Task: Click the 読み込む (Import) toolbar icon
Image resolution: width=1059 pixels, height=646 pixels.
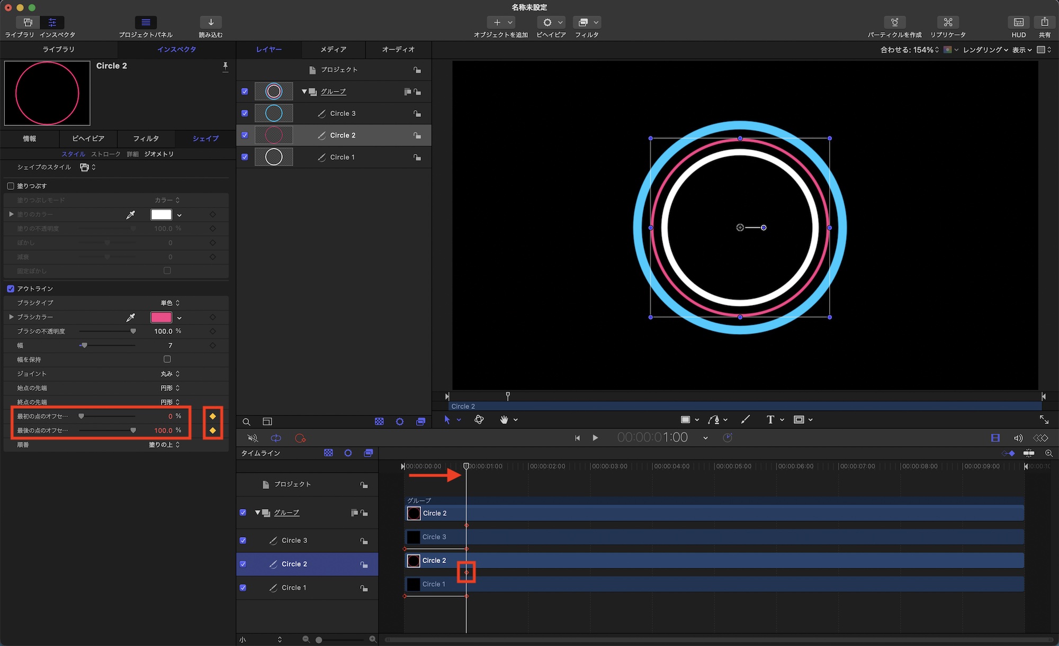Action: pyautogui.click(x=211, y=22)
